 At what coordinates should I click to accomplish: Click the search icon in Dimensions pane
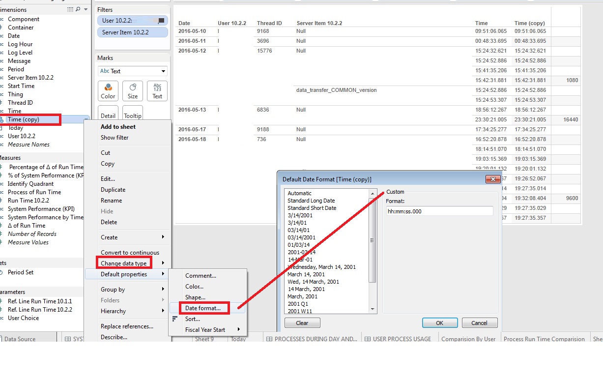click(79, 9)
